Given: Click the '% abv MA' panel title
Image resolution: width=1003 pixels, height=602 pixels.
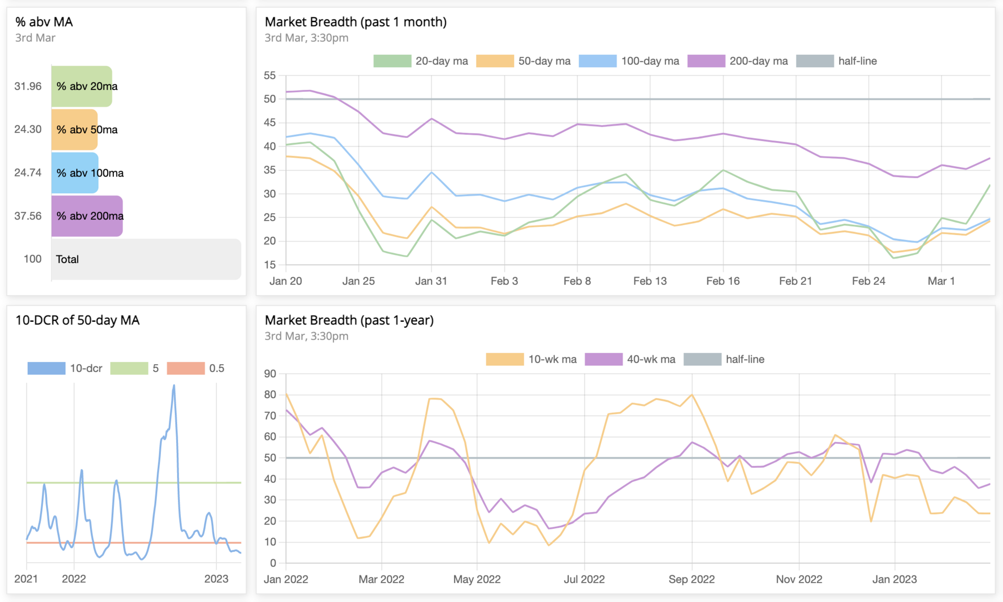Looking at the screenshot, I should point(44,22).
